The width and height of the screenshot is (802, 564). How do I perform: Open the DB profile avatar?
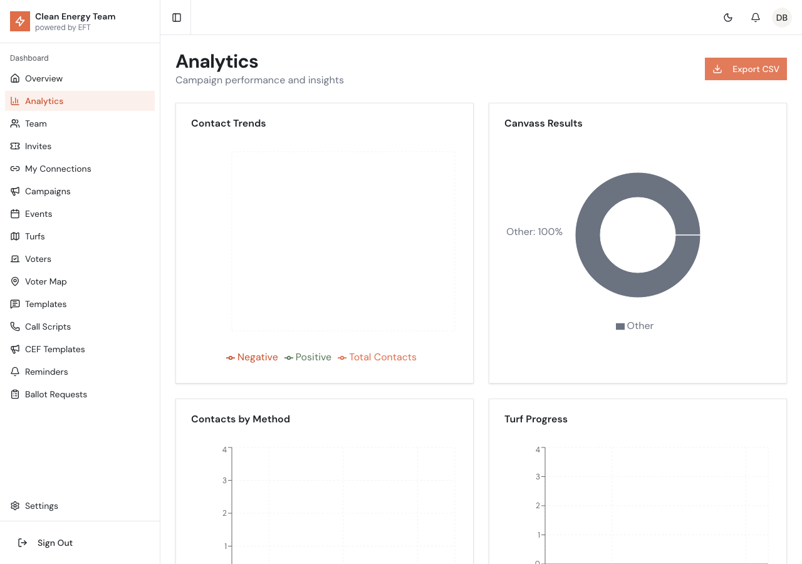coord(781,18)
